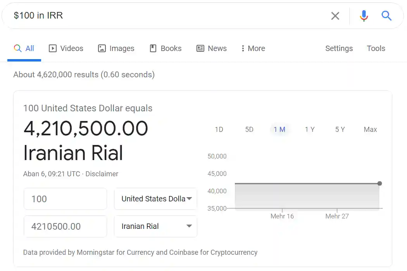Clear the search box with X icon

[335, 16]
